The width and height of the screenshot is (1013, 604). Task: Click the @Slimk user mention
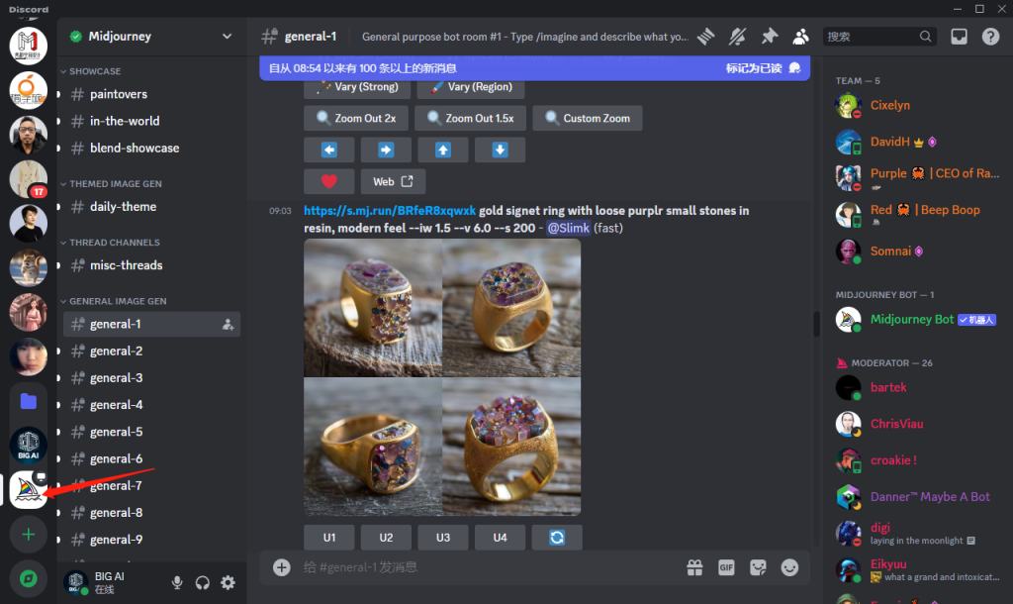pyautogui.click(x=569, y=229)
